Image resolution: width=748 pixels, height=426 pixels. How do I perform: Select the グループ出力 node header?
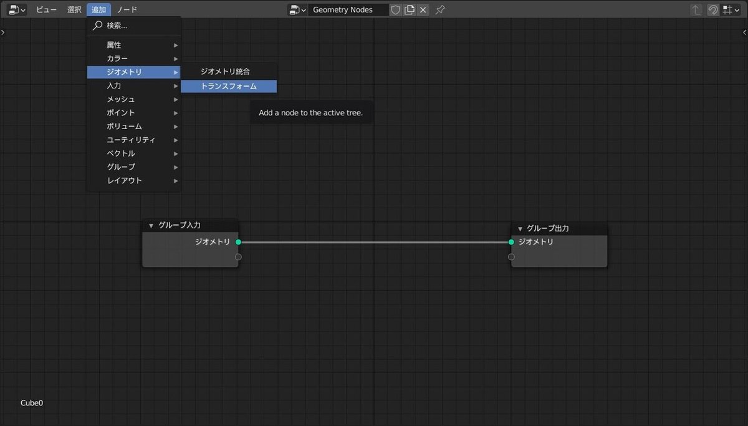click(x=559, y=229)
